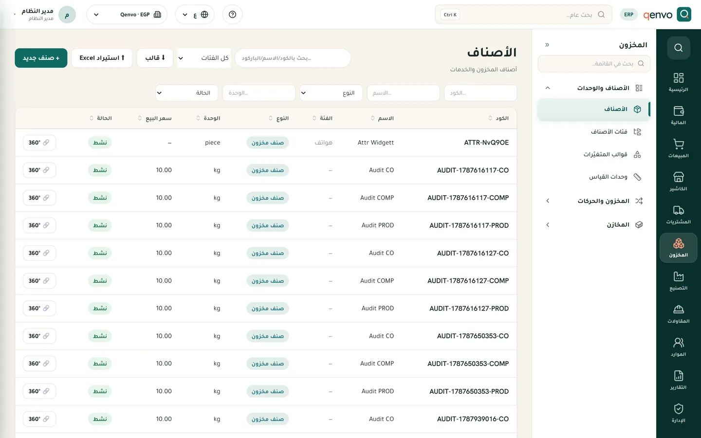Click item code ATTR-NvQ9OE
The height and width of the screenshot is (438, 701).
click(x=486, y=143)
